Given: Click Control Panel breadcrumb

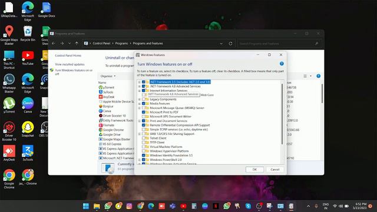Looking at the screenshot, I should [x=101, y=44].
